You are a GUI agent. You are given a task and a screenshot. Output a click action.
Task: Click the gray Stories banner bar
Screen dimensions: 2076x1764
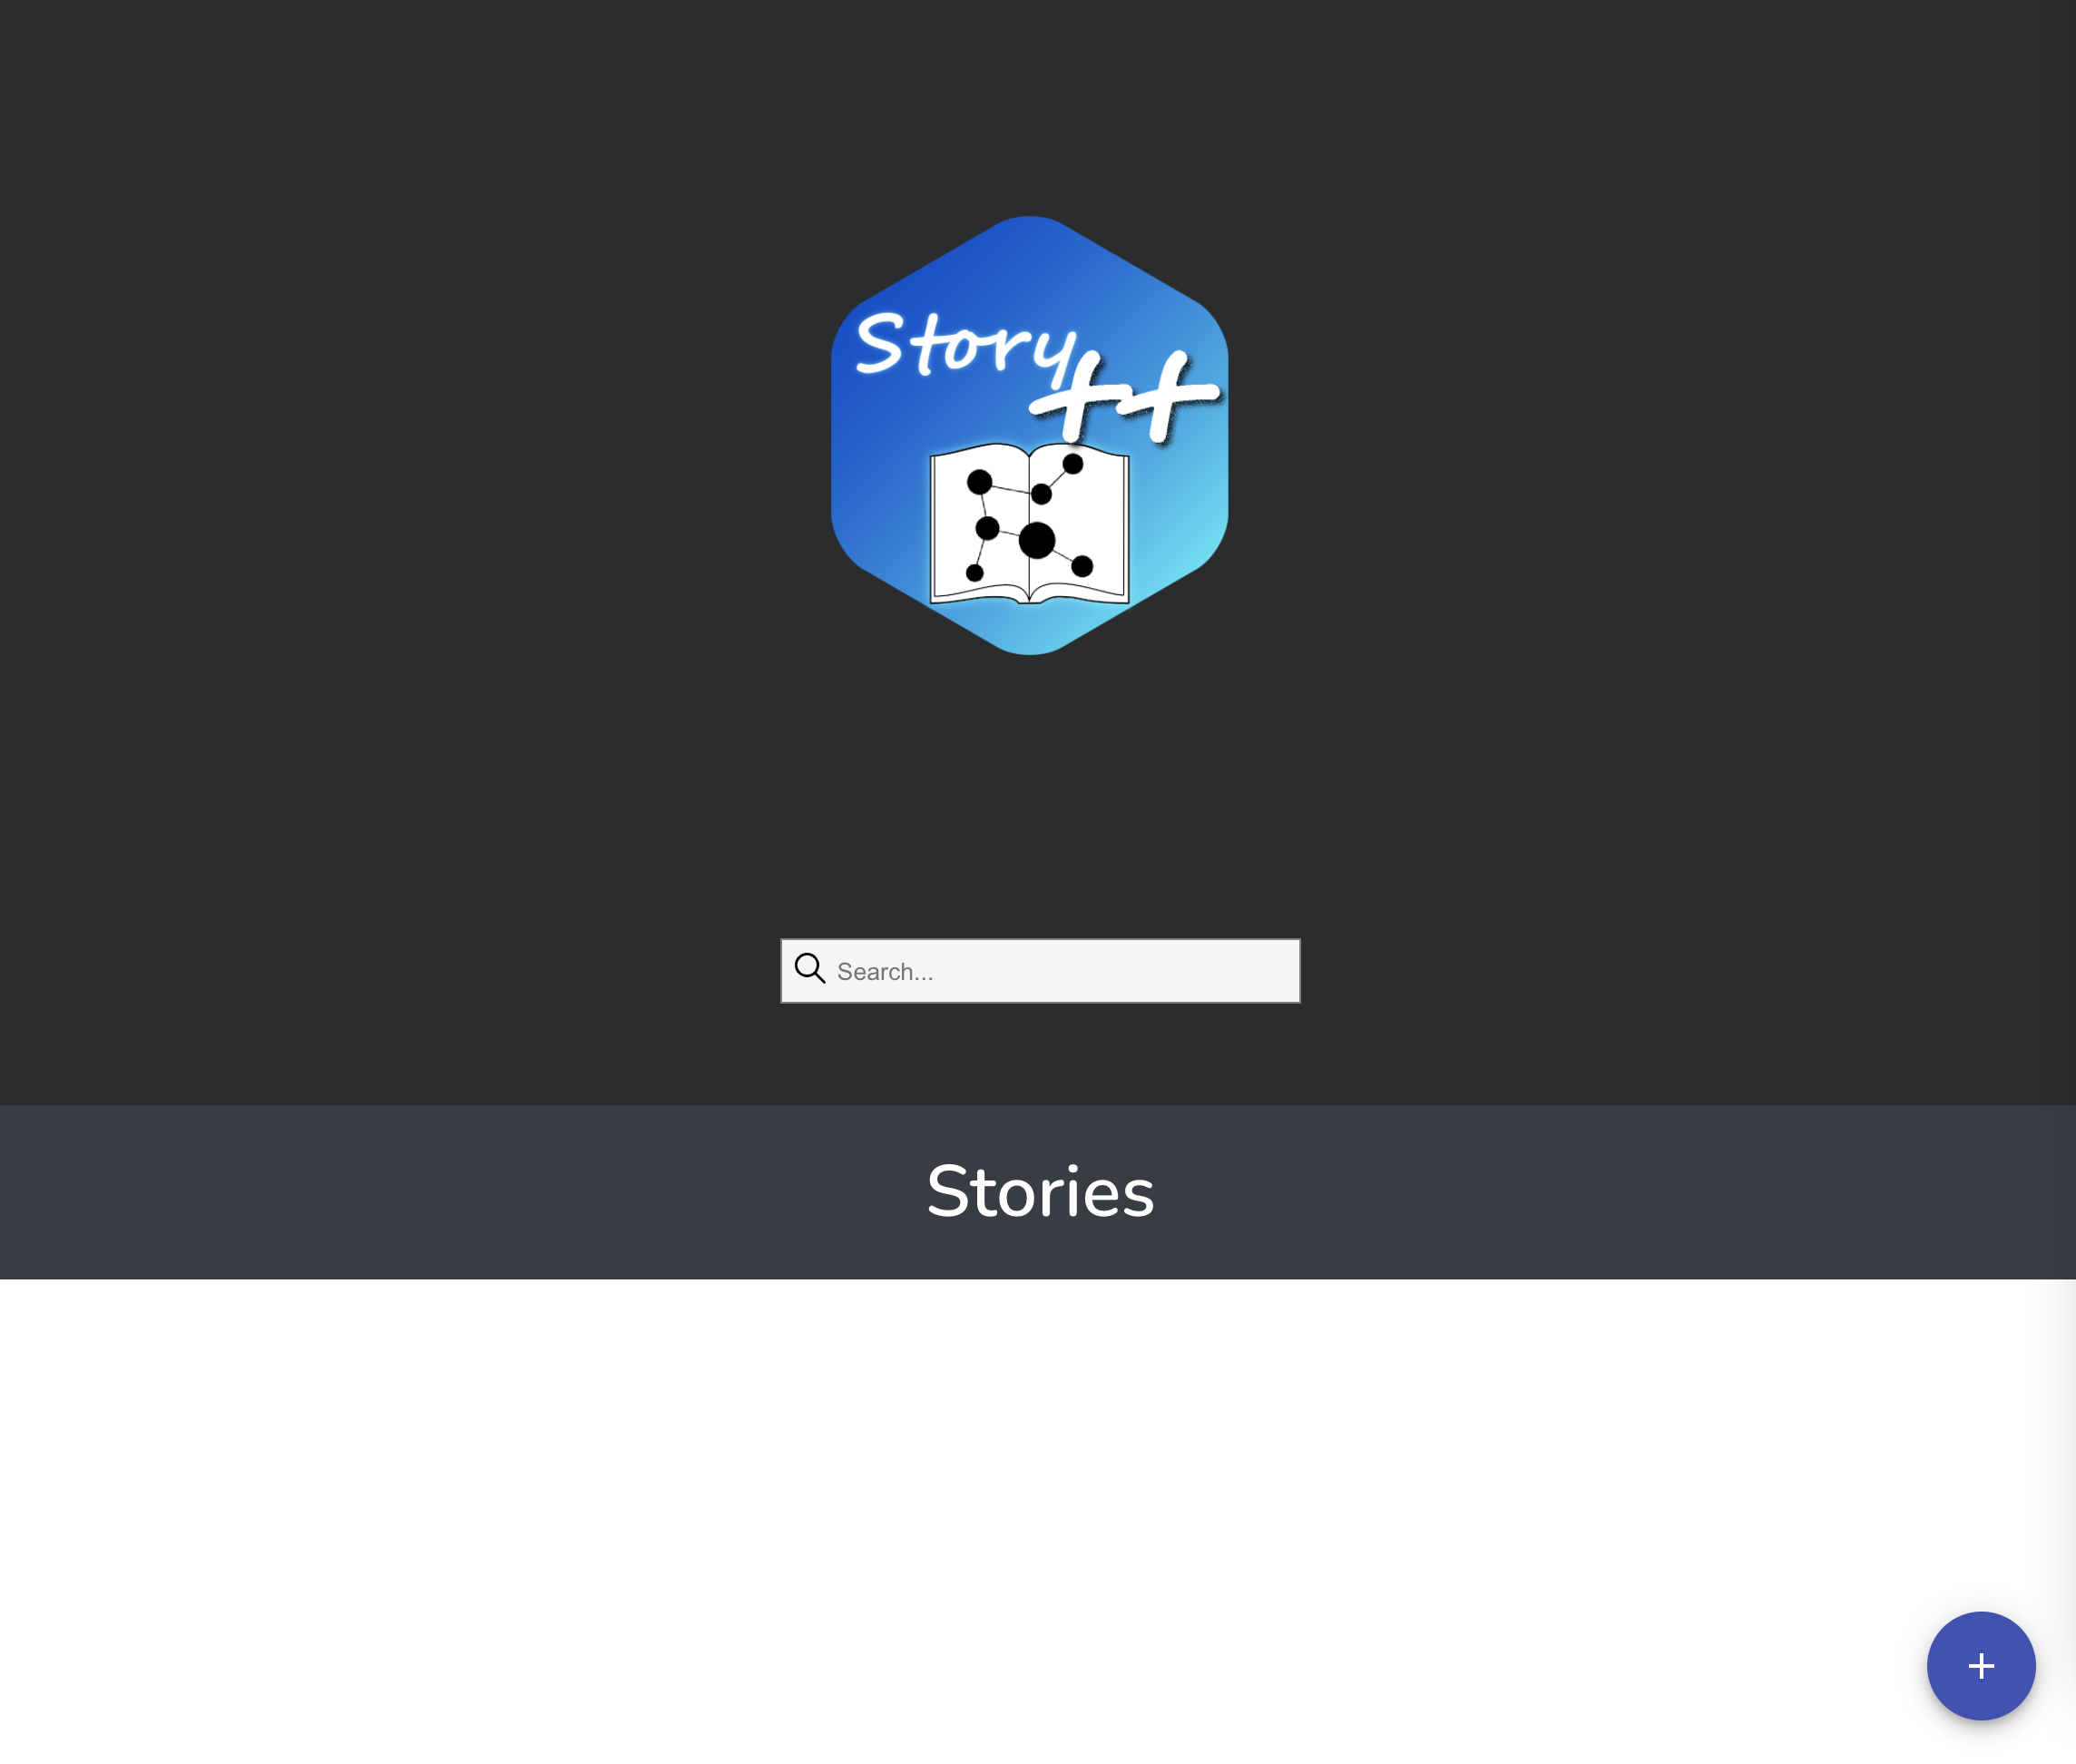click(1038, 1192)
